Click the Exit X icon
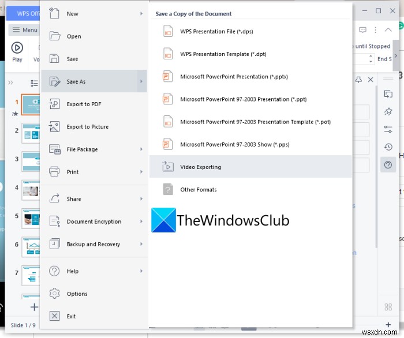This screenshot has height=338, width=404. pos(54,316)
